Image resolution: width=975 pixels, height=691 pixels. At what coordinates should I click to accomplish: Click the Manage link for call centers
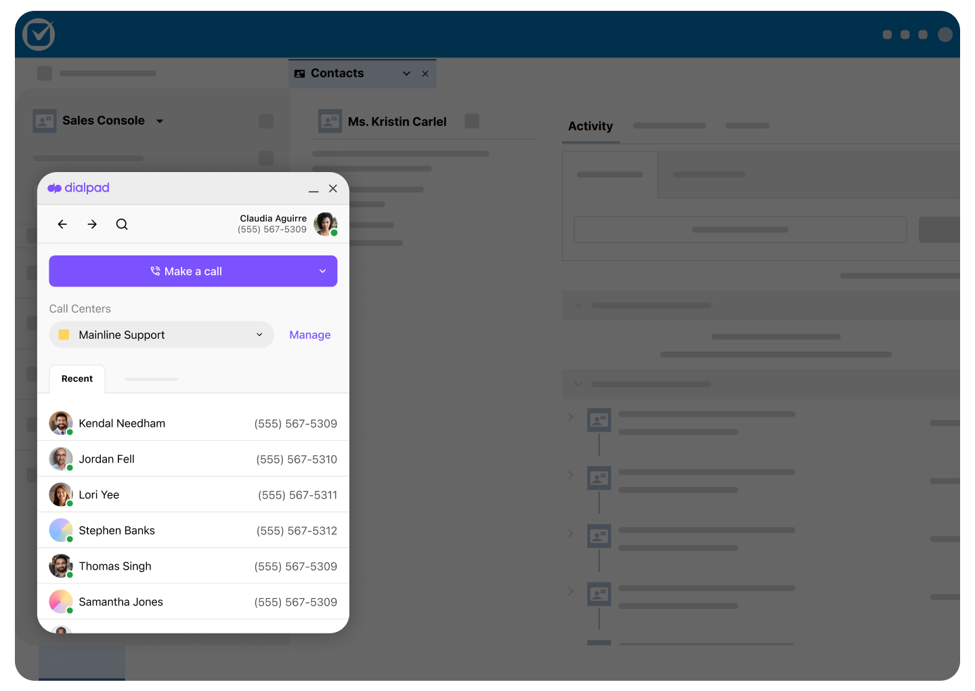pyautogui.click(x=310, y=335)
